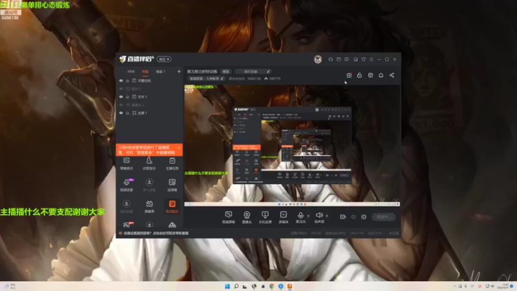Open the 读弹幕 tool
The width and height of the screenshot is (517, 291).
(172, 185)
